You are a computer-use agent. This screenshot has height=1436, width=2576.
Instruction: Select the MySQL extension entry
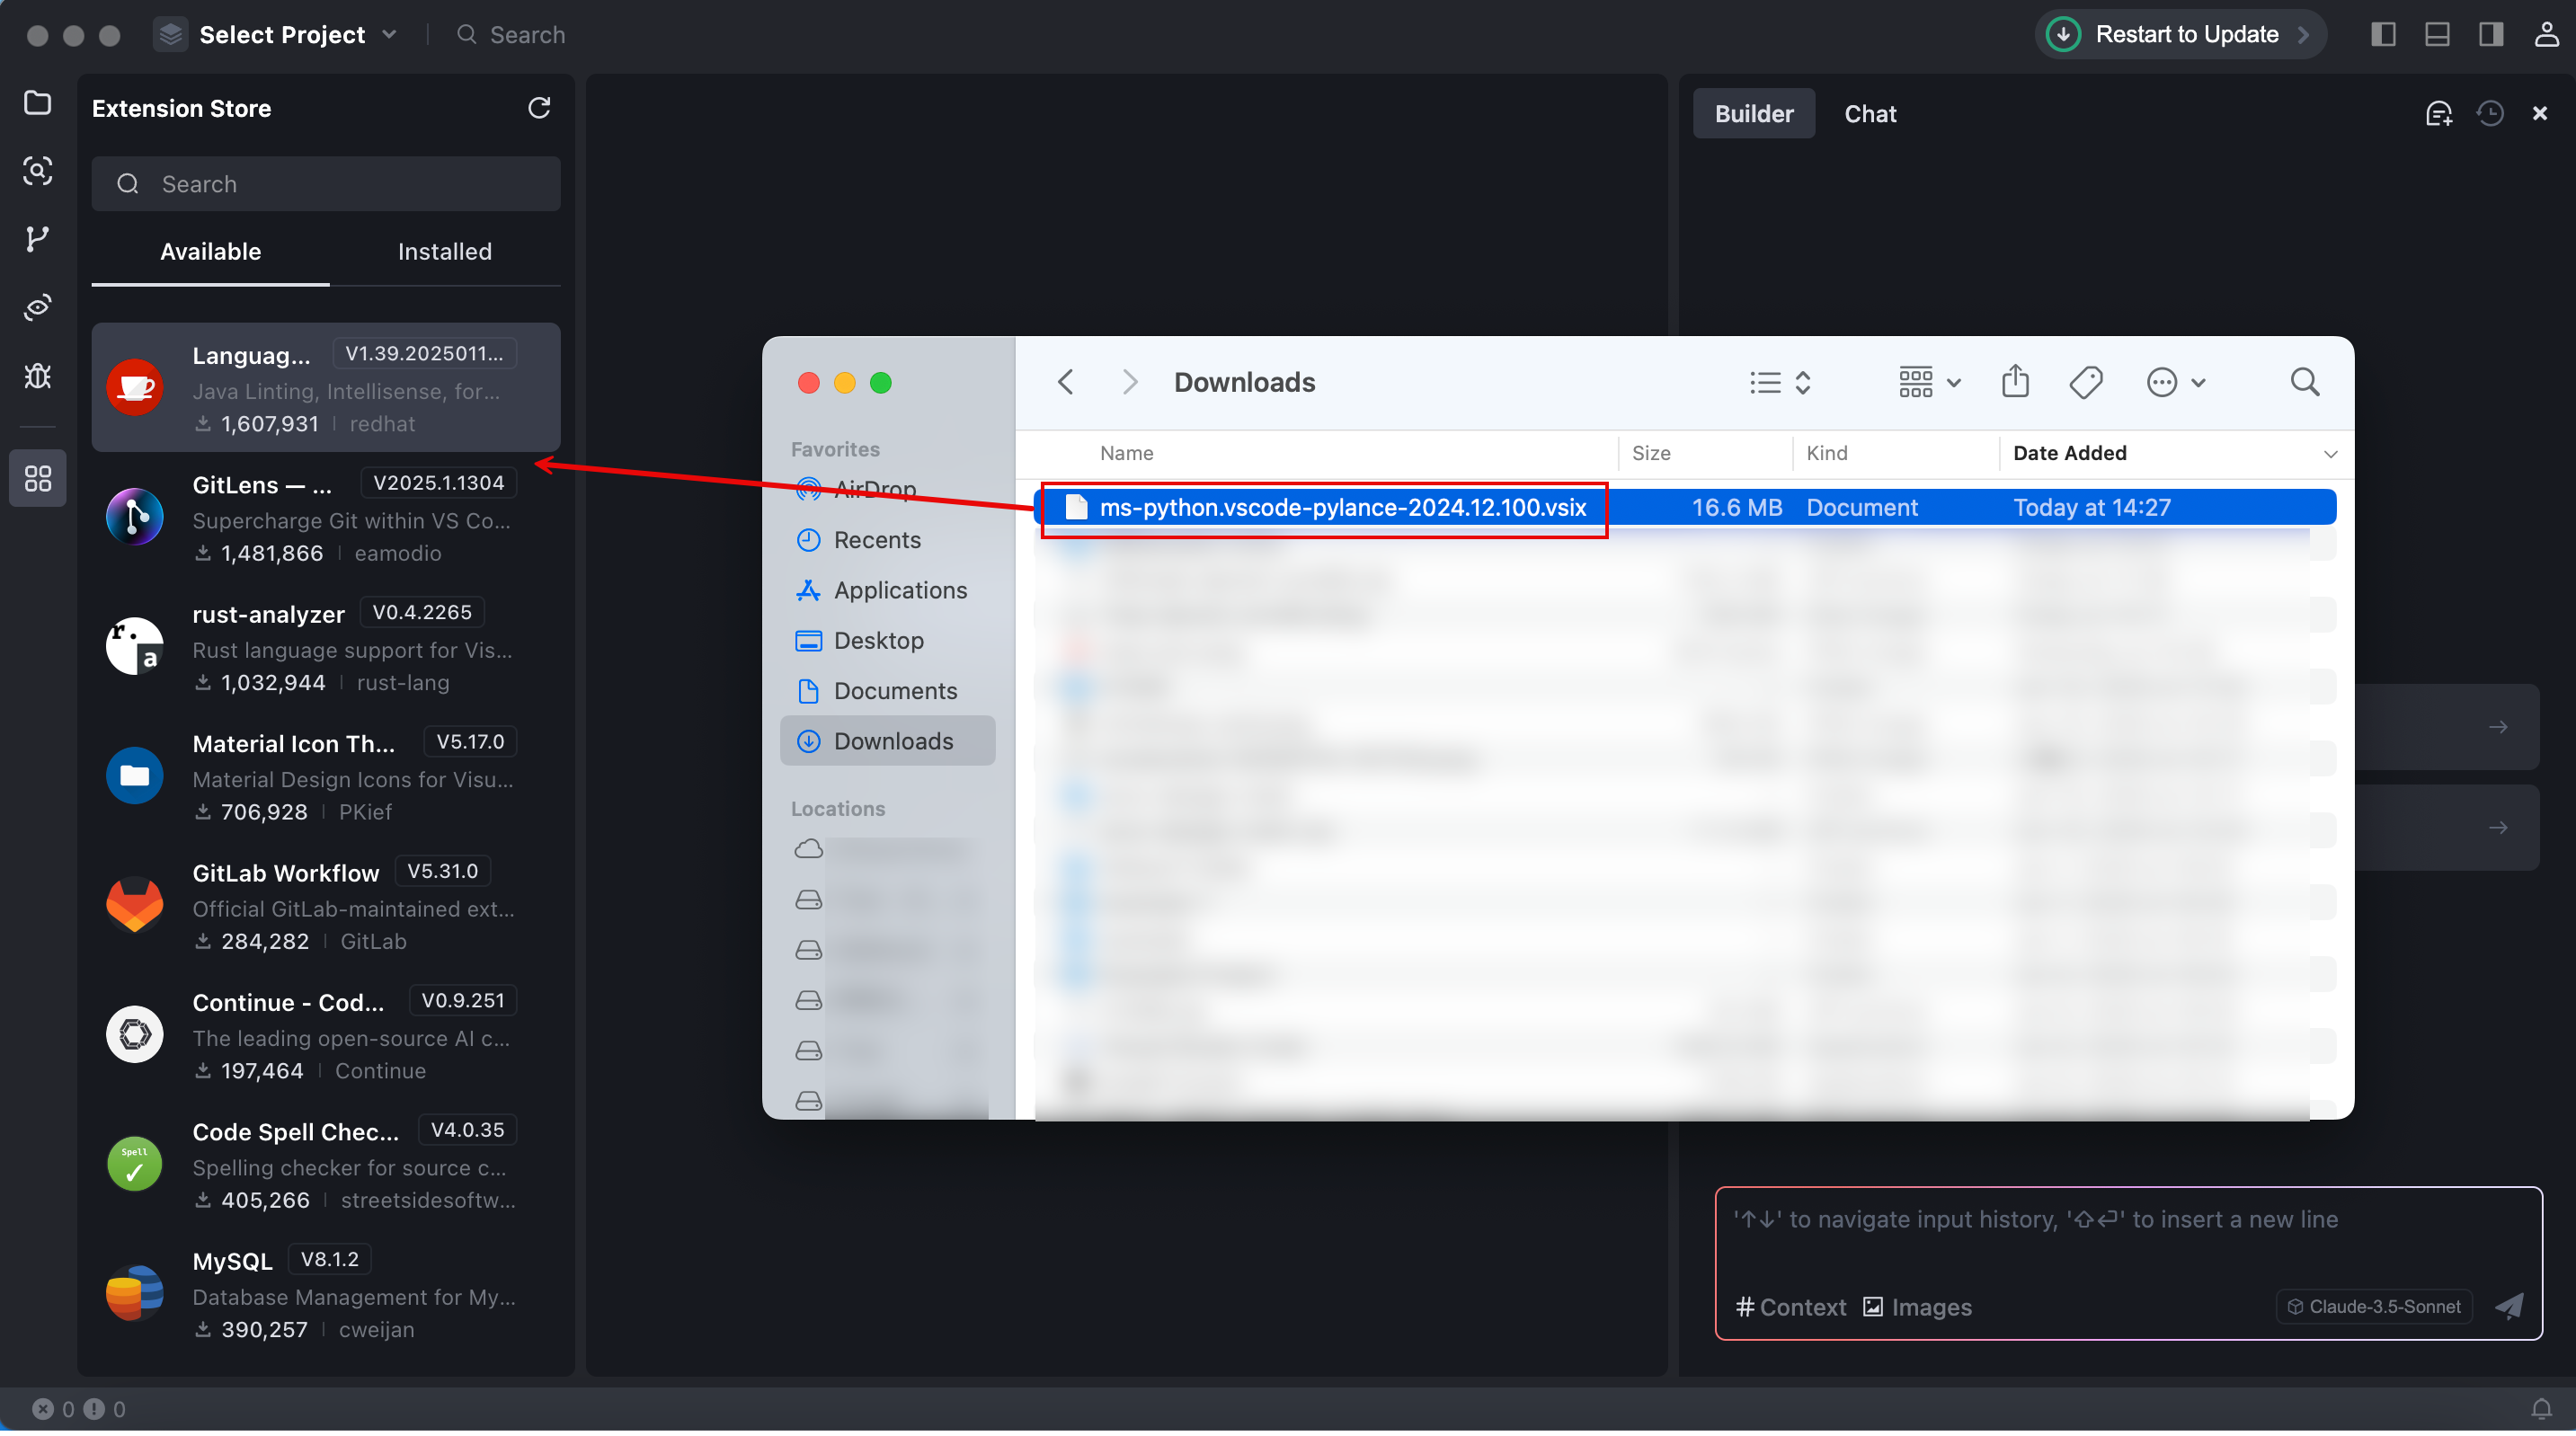click(326, 1295)
